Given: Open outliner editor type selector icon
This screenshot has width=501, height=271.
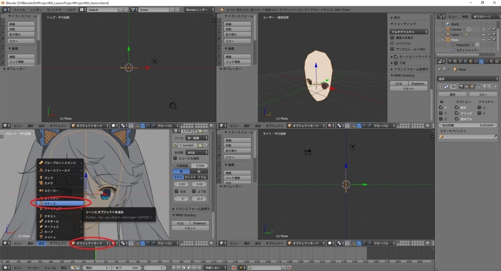Looking at the screenshot, I should (441, 17).
